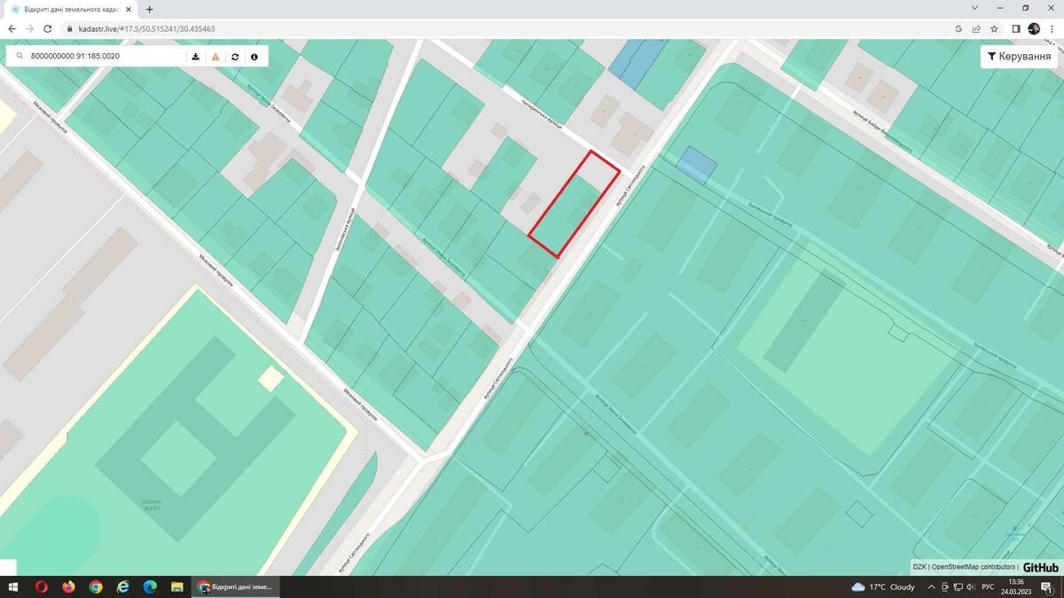Open the Chrome side panel icon
Viewport: 1064px width, 598px height.
pos(1016,28)
